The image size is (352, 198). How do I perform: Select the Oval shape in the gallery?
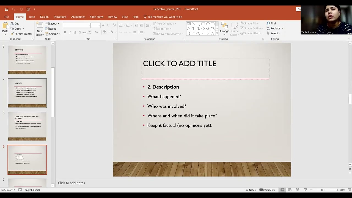point(208,24)
